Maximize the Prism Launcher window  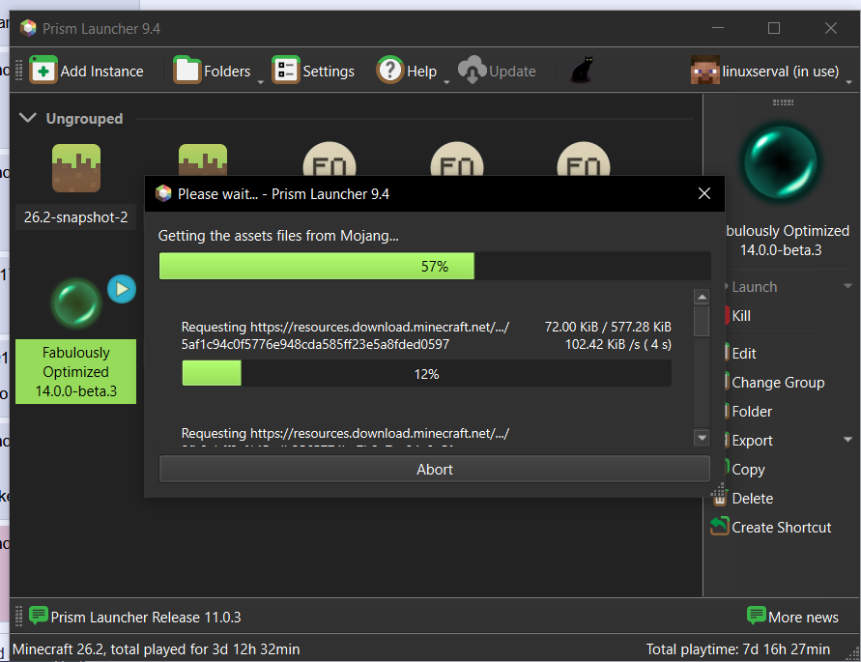(774, 28)
